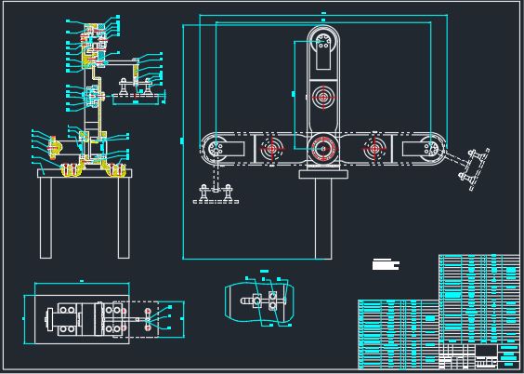This screenshot has width=524, height=374.
Task: Click the top pulley of the vertical arm
Action: click(323, 42)
